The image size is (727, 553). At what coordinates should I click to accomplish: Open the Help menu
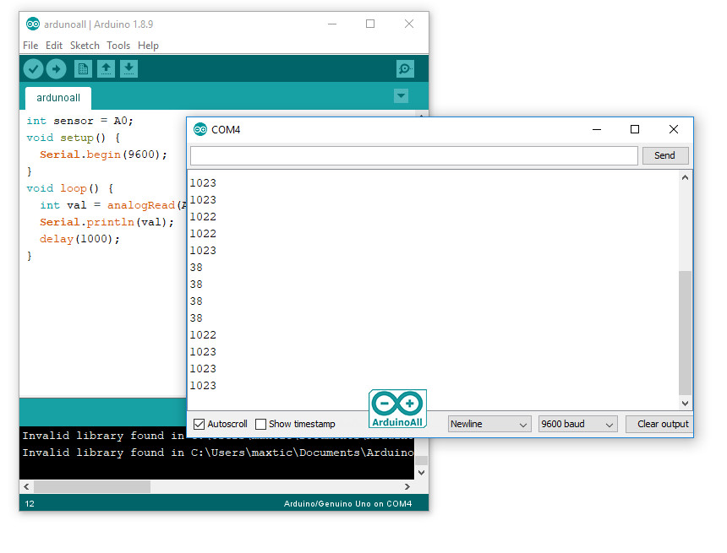click(x=149, y=46)
